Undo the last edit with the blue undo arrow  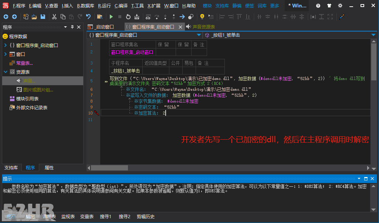pos(88,17)
